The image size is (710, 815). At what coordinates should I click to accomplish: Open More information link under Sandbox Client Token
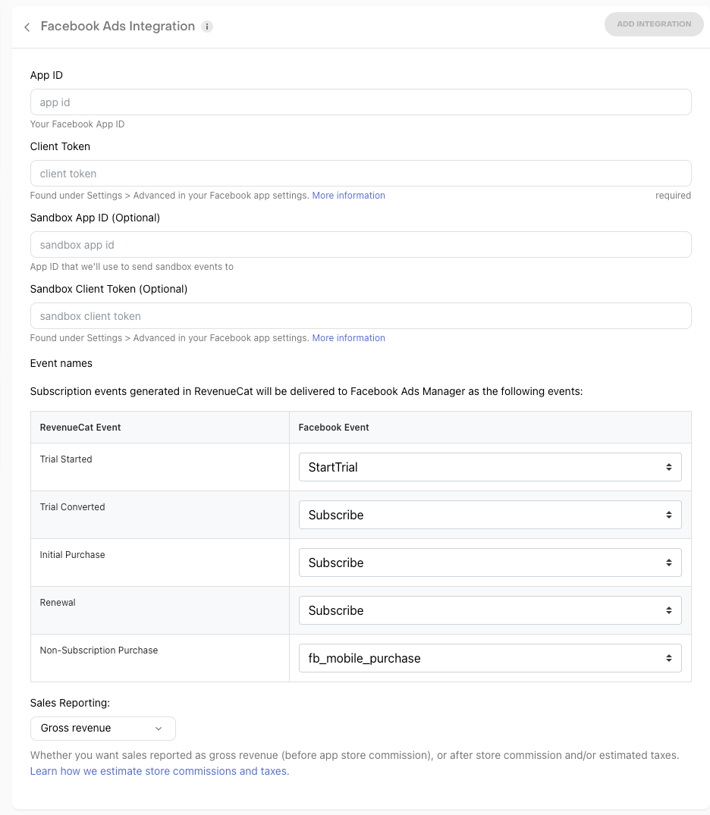pos(348,338)
